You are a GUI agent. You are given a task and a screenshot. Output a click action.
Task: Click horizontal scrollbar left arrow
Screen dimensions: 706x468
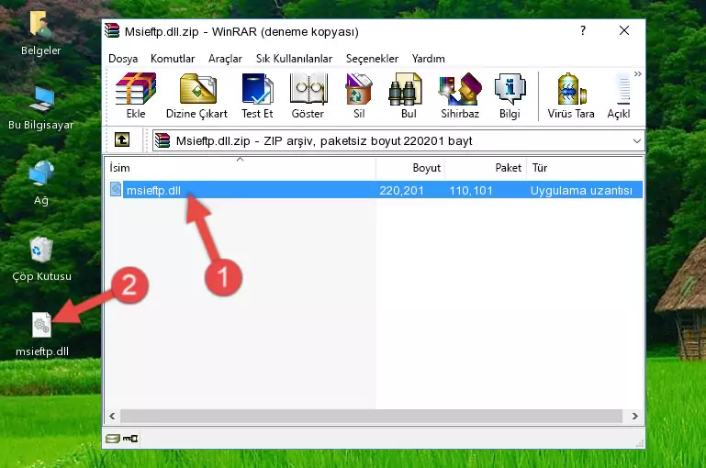click(112, 417)
